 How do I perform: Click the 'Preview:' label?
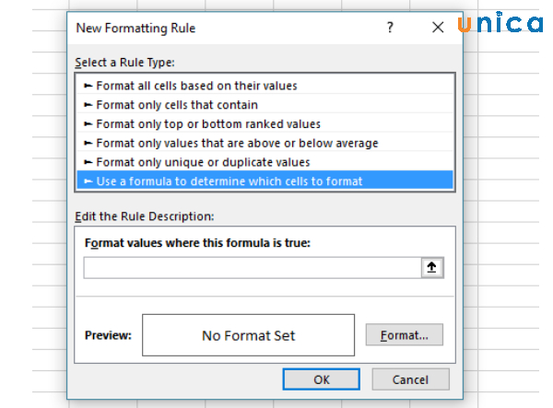pyautogui.click(x=108, y=335)
